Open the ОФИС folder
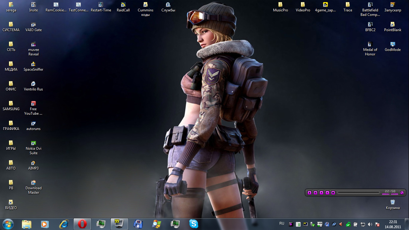The width and height of the screenshot is (409, 230). 11,86
